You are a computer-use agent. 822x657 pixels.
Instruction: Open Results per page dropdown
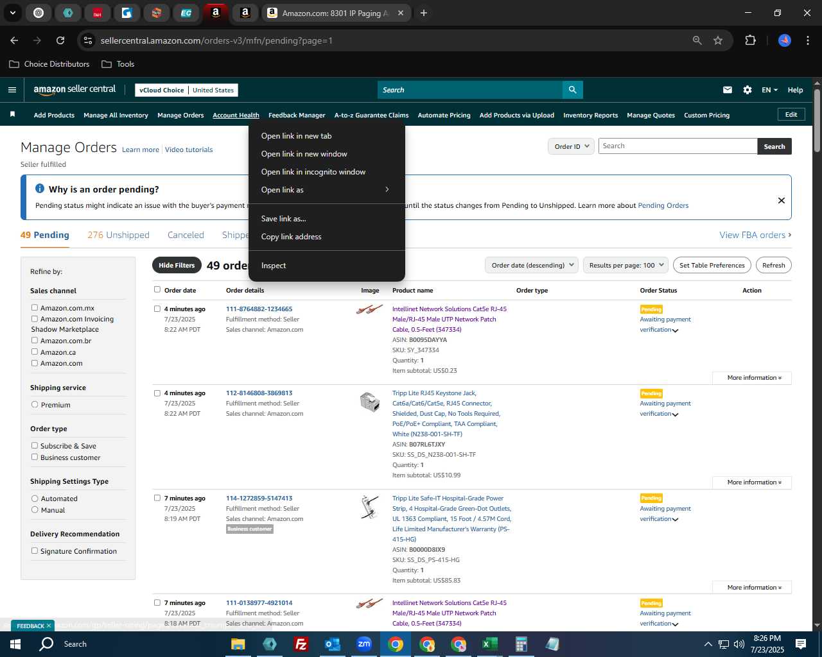point(626,265)
